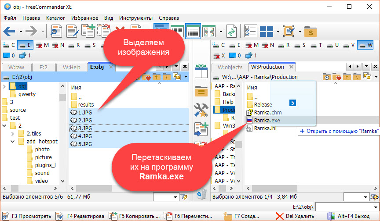Go up a folder in right panel
380x221 pixels.
[x=347, y=77]
